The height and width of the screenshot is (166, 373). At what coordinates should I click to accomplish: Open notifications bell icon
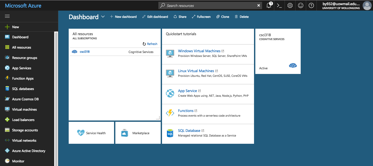(269, 5)
